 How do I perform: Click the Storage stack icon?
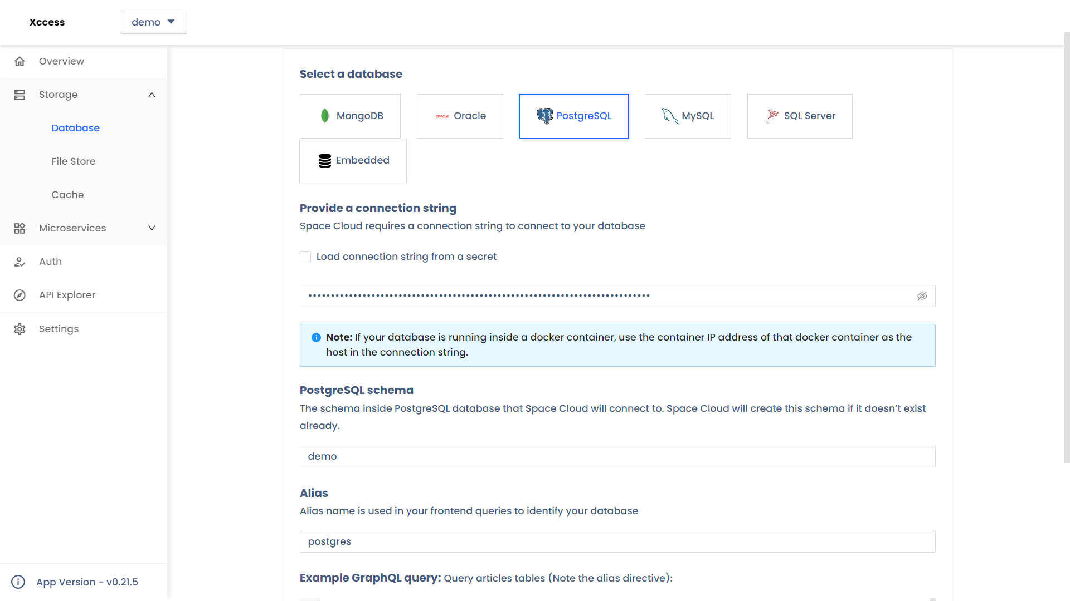[x=20, y=95]
